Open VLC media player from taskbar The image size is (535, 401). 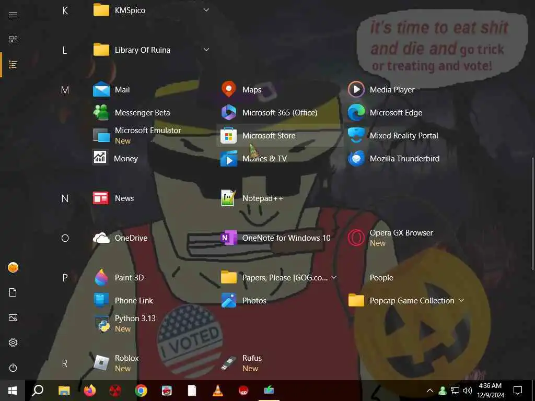[x=218, y=391]
